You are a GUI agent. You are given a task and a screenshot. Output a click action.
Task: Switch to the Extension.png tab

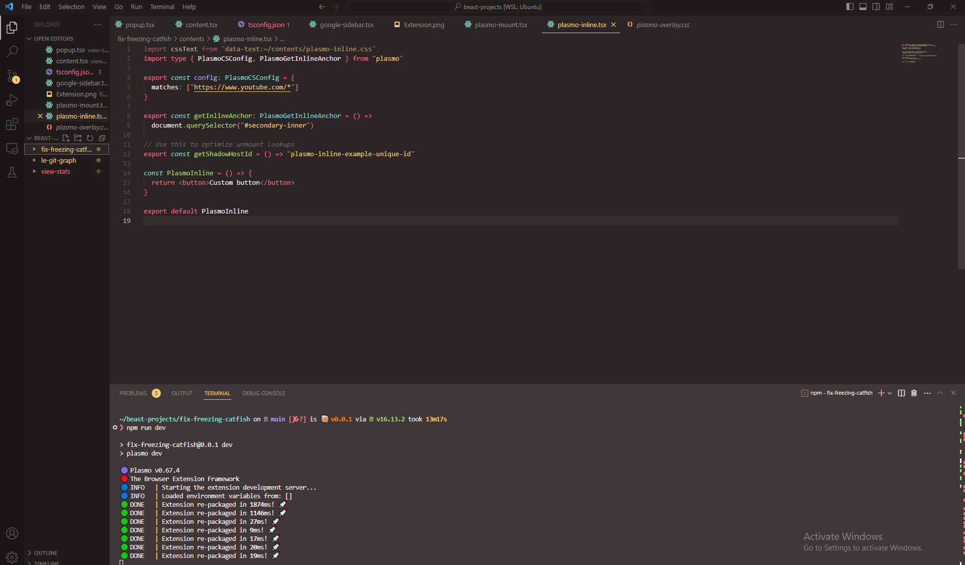point(424,24)
